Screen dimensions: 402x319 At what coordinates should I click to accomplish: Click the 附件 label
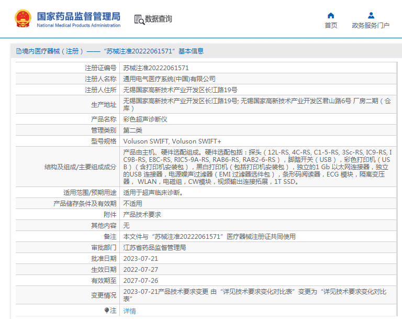(110, 215)
